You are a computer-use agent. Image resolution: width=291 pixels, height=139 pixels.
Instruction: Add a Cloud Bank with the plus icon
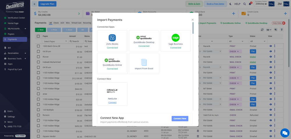pyautogui.click(x=234, y=13)
